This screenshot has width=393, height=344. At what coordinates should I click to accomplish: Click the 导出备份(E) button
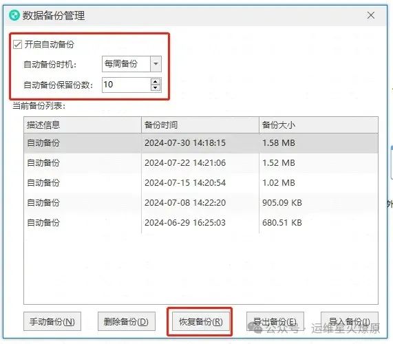[275, 321]
